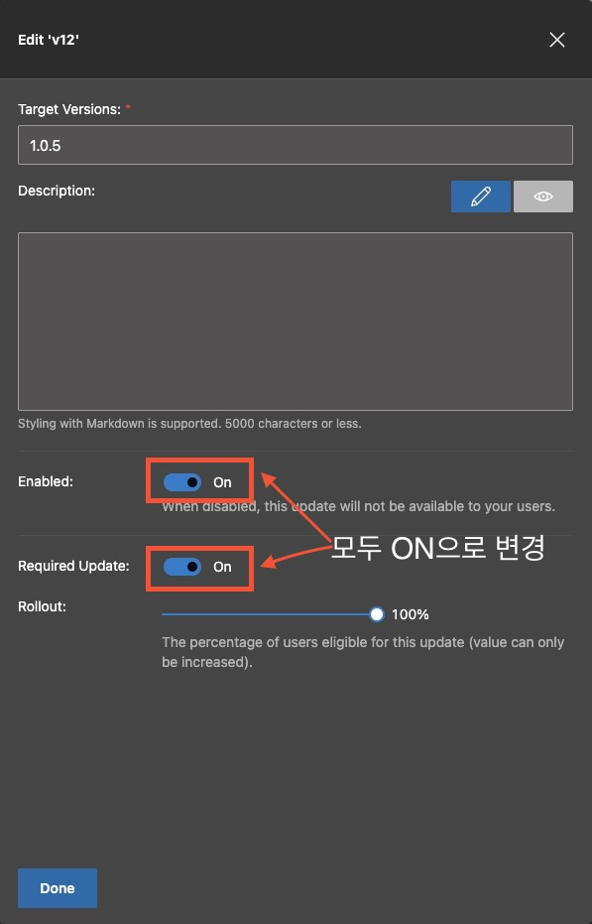Viewport: 592px width, 924px height.
Task: Click the "Target Versions:" label
Action: click(69, 109)
